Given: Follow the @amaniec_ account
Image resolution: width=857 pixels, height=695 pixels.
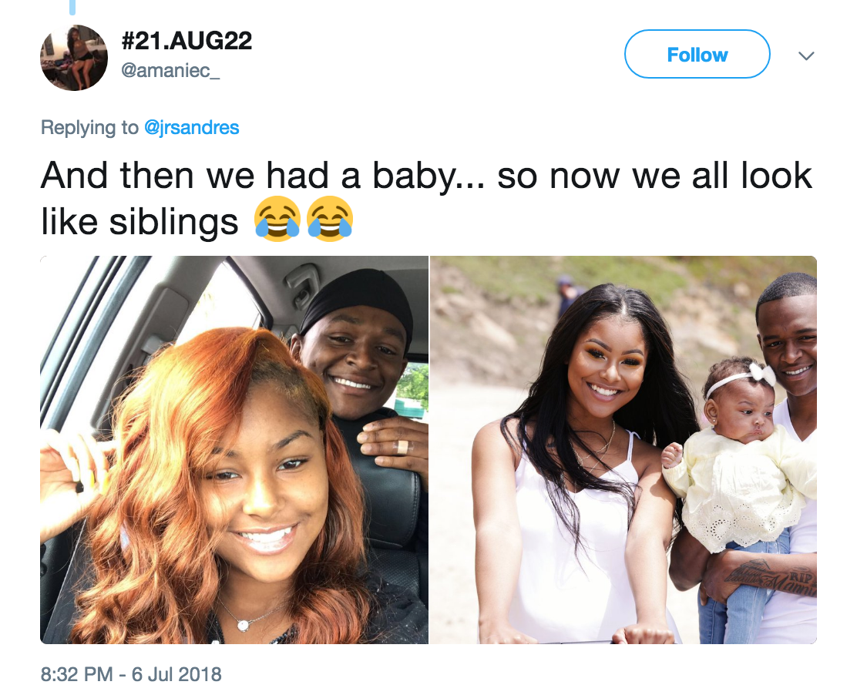Looking at the screenshot, I should pos(697,54).
